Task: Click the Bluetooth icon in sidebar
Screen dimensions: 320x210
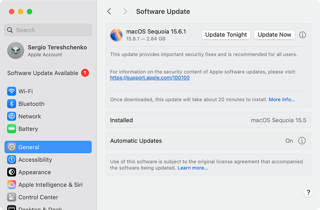Action: pos(12,104)
